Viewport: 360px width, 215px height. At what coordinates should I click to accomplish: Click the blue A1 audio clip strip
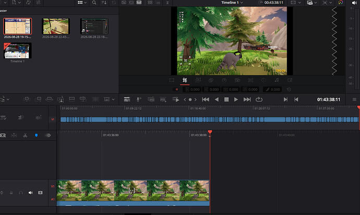coord(133,204)
